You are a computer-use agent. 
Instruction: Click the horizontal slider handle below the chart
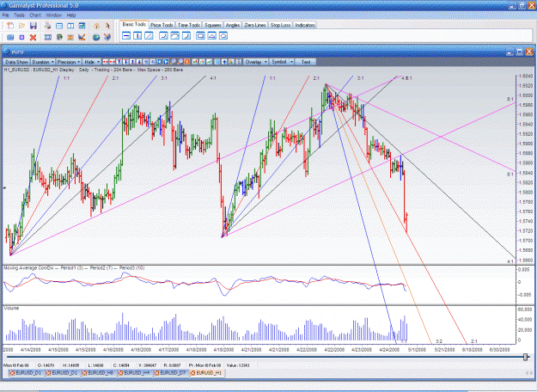coord(525,357)
